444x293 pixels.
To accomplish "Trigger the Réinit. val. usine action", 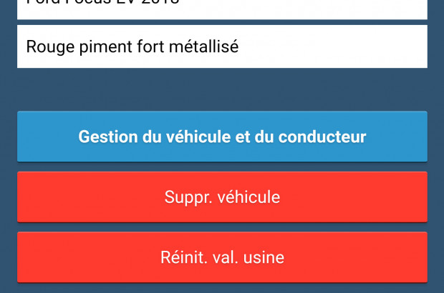I will tap(222, 257).
